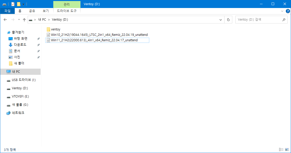Switch to the 관리 contextual tab
This screenshot has height=153, width=291.
[x=67, y=4]
